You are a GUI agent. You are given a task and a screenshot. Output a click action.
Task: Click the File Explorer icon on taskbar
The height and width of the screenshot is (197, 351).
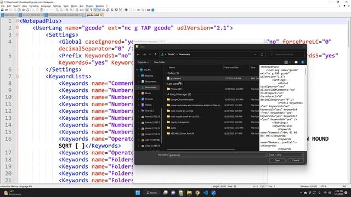[189, 193]
